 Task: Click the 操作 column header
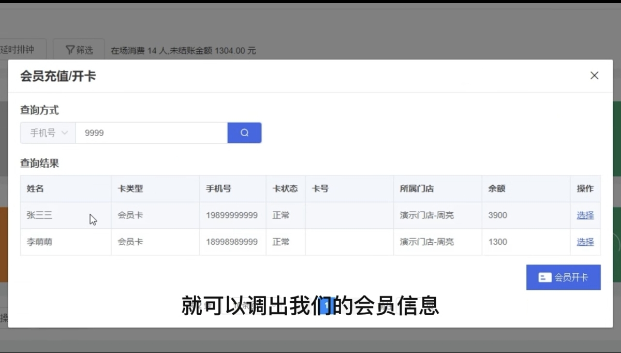click(585, 188)
